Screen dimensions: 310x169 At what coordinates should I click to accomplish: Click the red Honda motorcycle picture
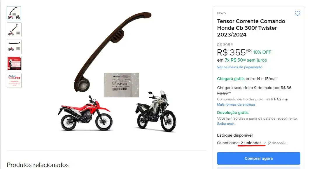click(x=85, y=113)
